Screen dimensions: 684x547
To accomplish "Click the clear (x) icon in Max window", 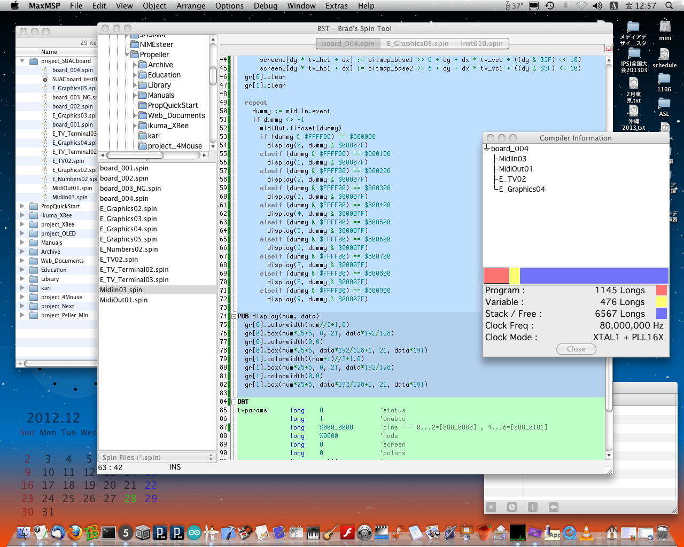I will coord(491,507).
